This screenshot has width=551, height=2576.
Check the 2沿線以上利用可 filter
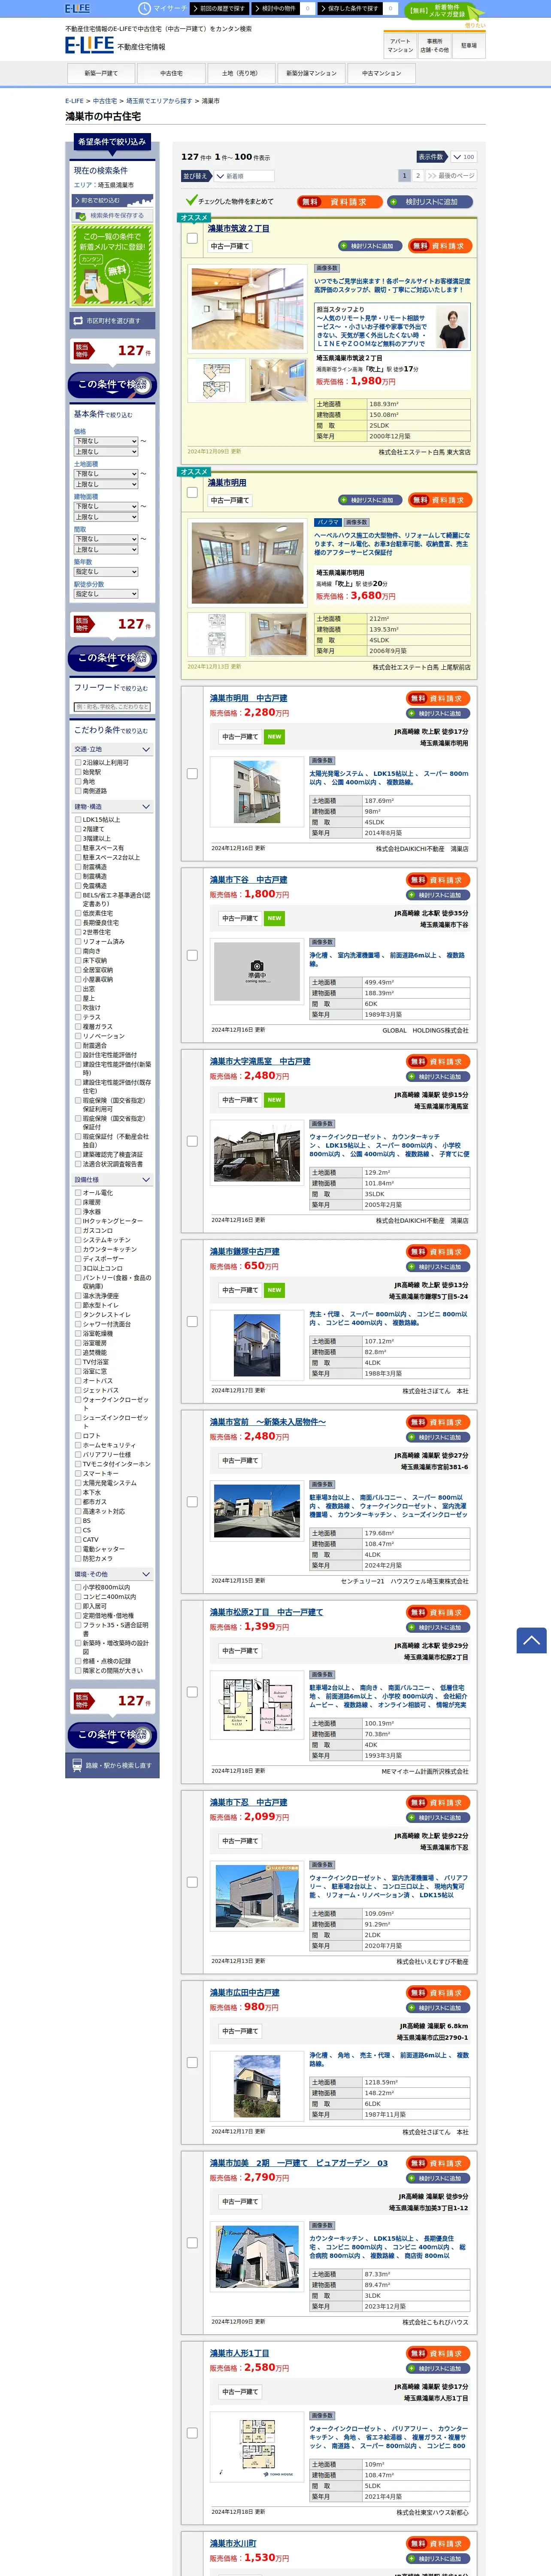click(78, 762)
